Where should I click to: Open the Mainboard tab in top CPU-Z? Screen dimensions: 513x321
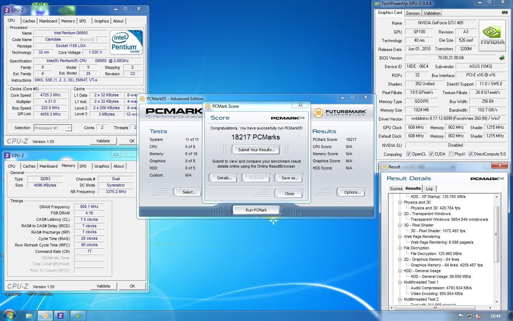48,21
